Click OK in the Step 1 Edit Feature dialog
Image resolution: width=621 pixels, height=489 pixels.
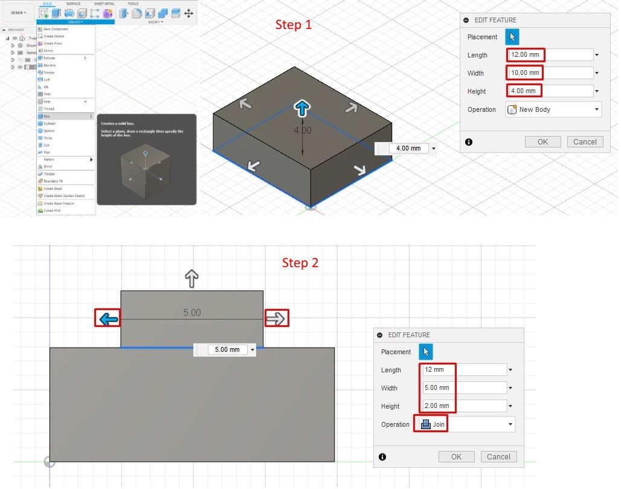tap(542, 141)
